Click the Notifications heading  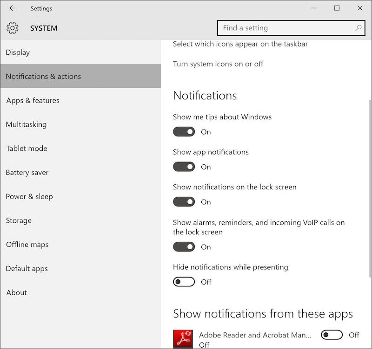[x=205, y=96]
